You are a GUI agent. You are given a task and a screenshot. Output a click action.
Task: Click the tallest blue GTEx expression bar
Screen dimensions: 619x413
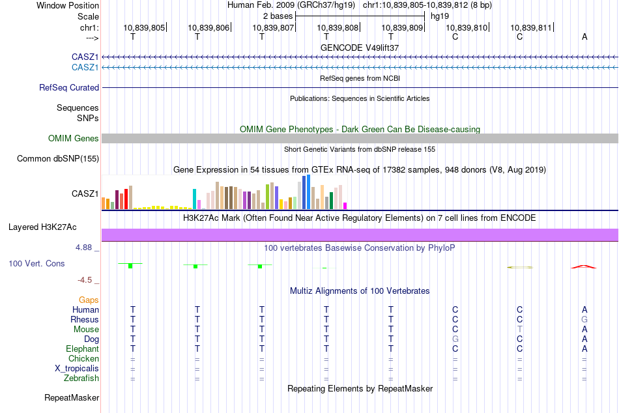(309, 192)
